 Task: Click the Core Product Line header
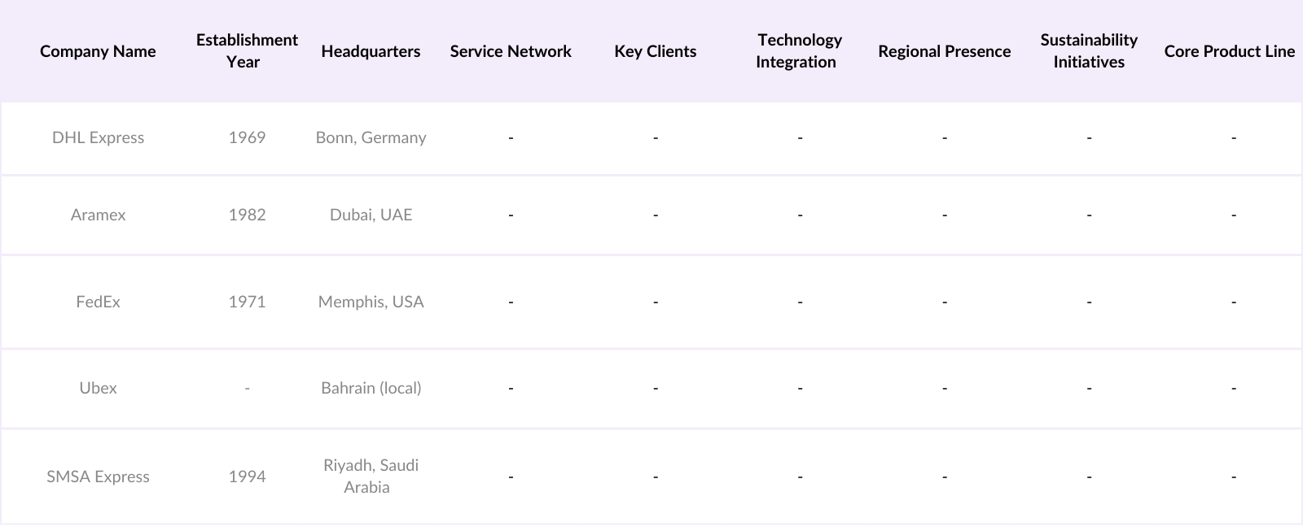coord(1229,51)
